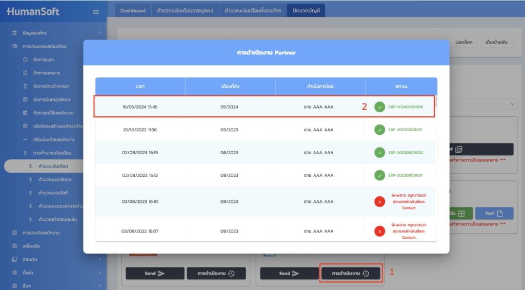Viewport: 525px width, 290px height.
Task: Click red error icon on 02/08/2023 16:10 row
Action: [x=379, y=202]
